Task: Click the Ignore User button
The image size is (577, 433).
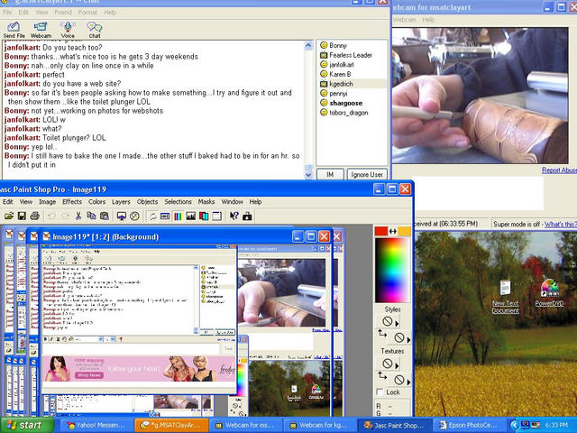Action: click(x=367, y=174)
